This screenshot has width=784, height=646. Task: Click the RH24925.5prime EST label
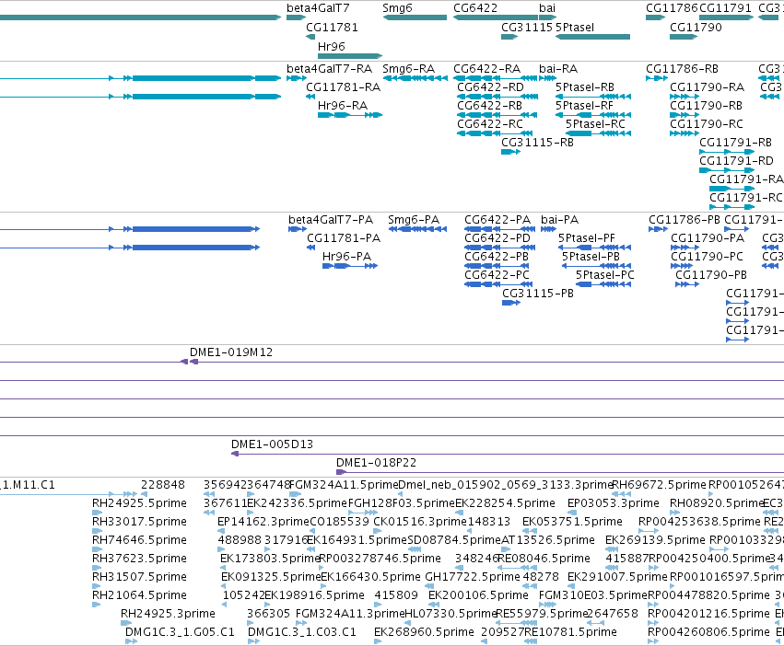point(139,503)
